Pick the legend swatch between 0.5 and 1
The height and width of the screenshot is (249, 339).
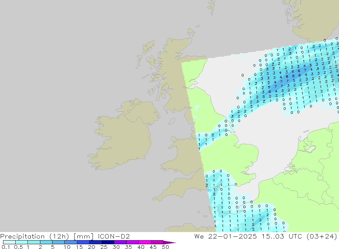click(21, 242)
